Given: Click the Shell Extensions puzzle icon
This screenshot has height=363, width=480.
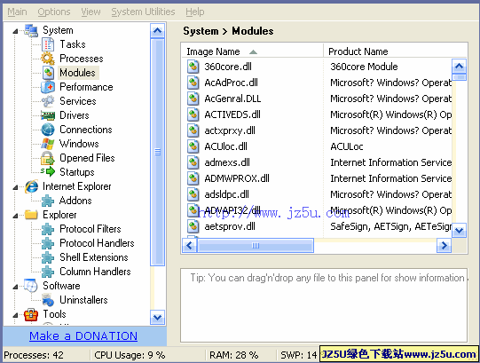Looking at the screenshot, I should pyautogui.click(x=48, y=257).
